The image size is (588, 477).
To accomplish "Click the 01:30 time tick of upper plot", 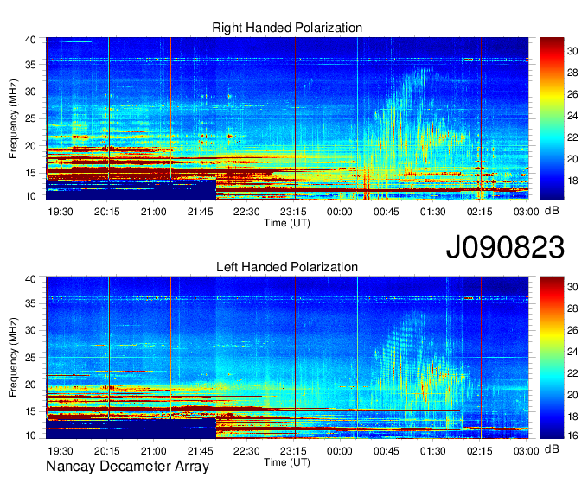I will click(x=432, y=212).
